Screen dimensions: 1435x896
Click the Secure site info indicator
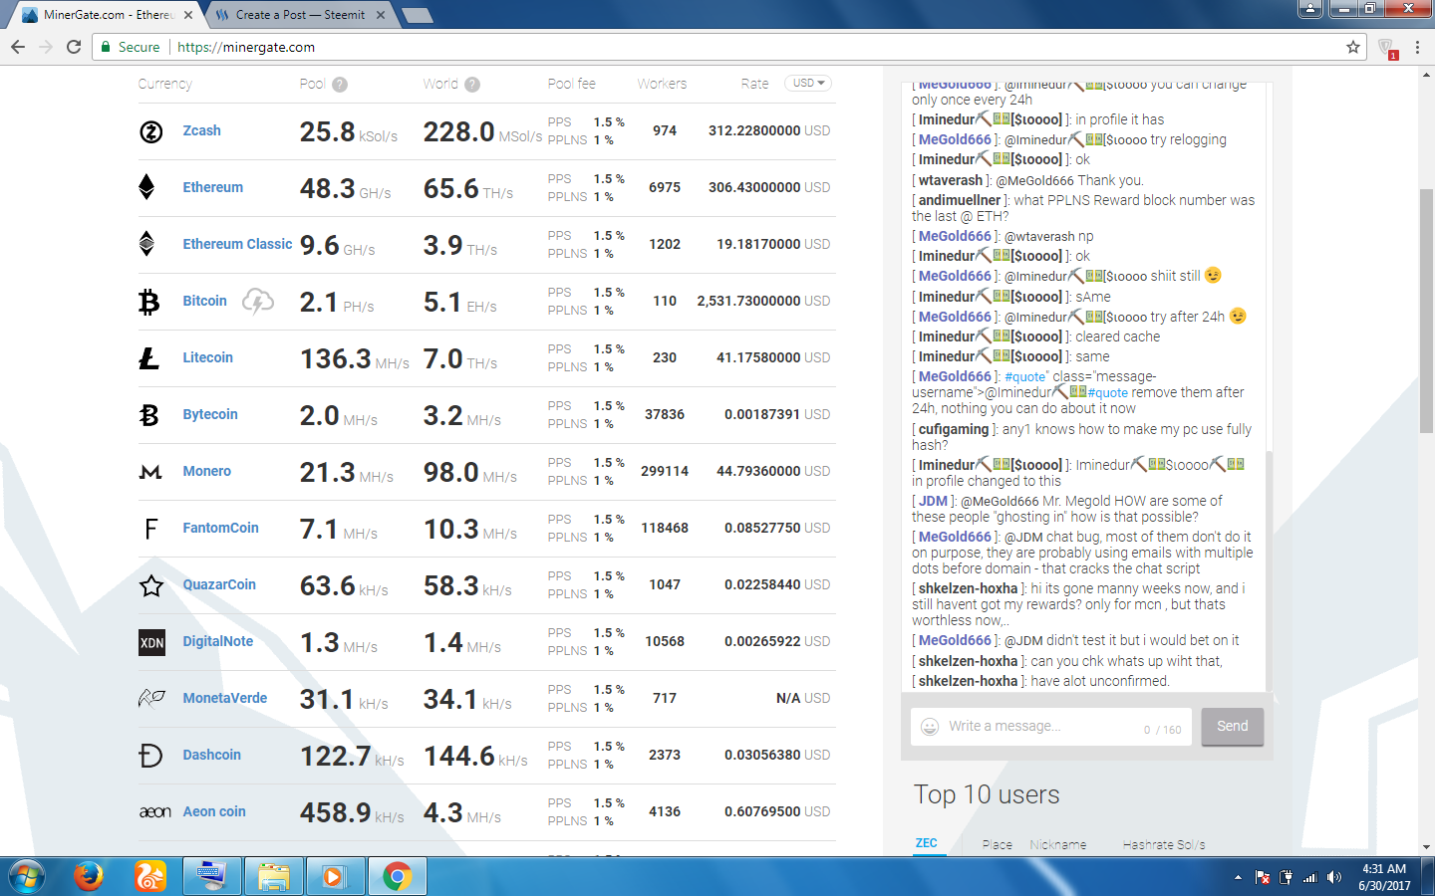click(131, 47)
